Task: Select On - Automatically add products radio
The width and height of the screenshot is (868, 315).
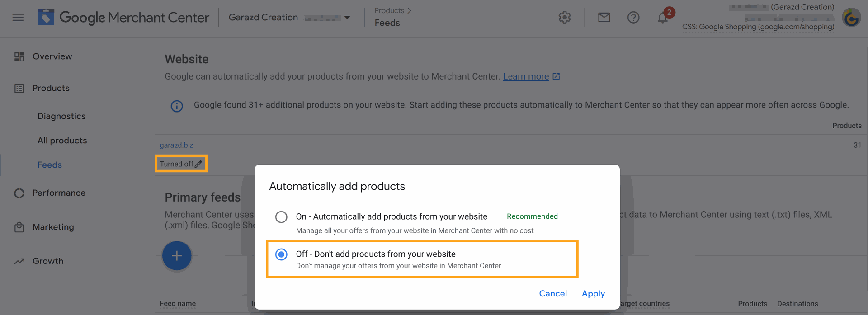Action: click(281, 217)
